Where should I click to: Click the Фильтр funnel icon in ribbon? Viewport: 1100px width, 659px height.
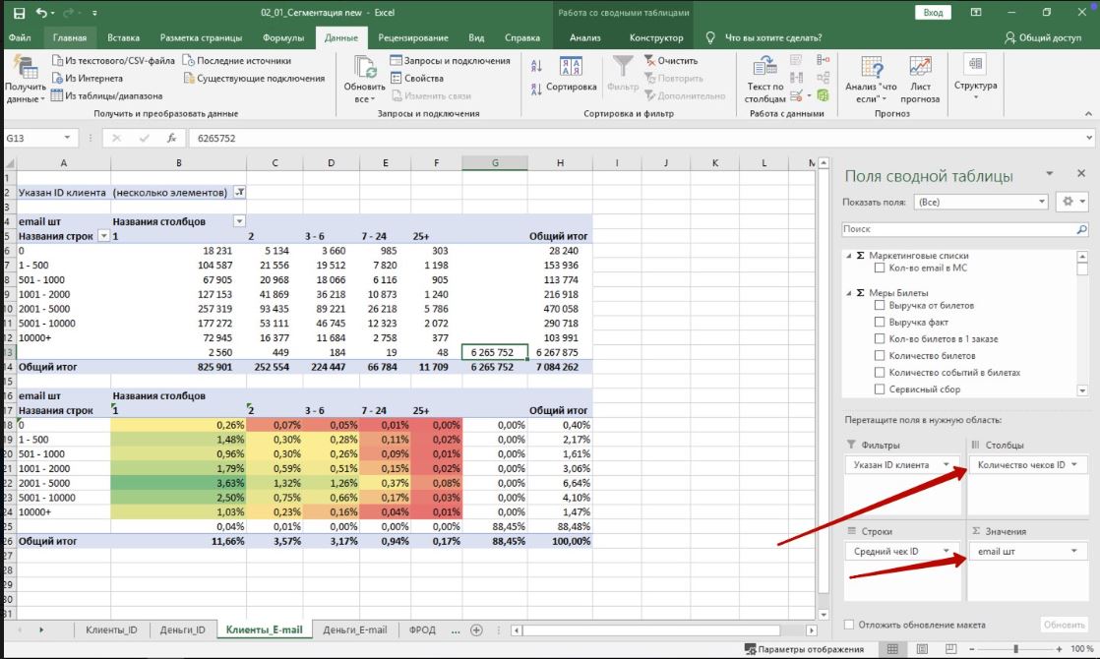pos(623,67)
